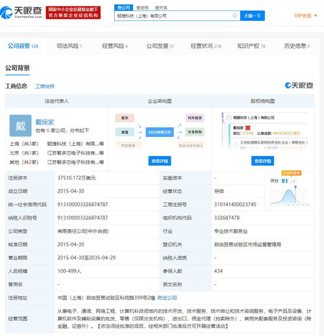Select the 高管 node in 企业架构图

point(125,132)
